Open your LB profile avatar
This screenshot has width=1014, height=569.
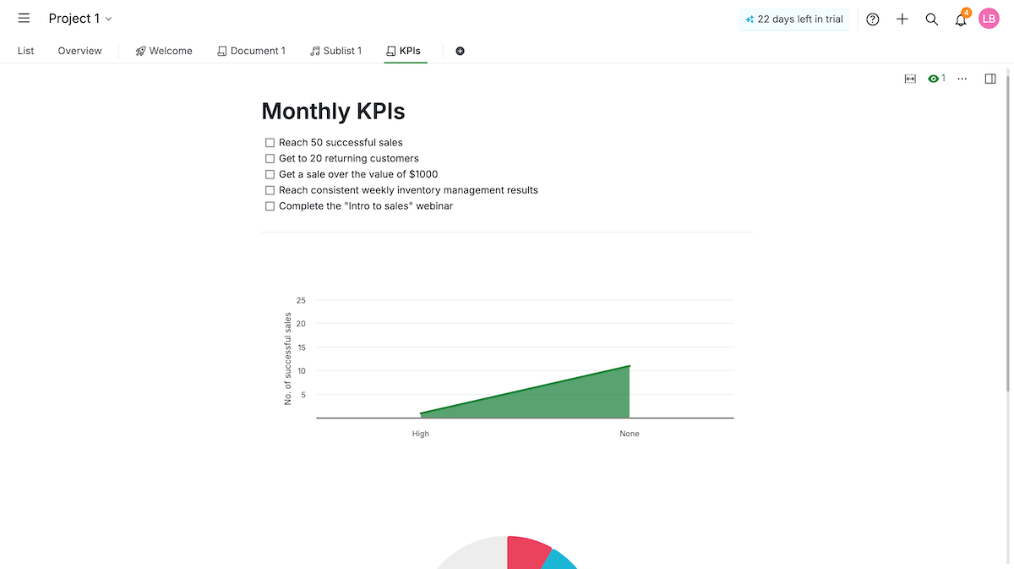tap(989, 18)
